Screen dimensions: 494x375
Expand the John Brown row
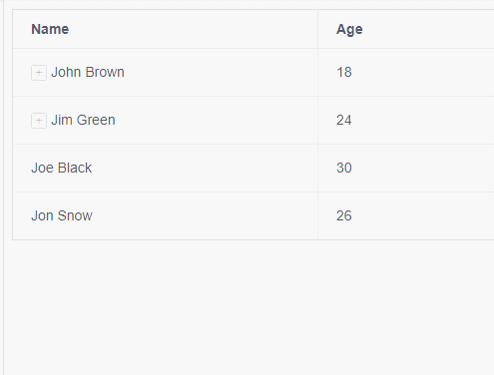[x=39, y=73]
